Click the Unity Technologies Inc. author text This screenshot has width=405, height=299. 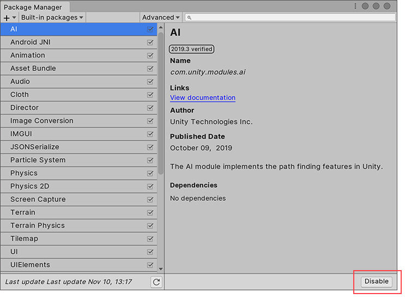tap(211, 122)
